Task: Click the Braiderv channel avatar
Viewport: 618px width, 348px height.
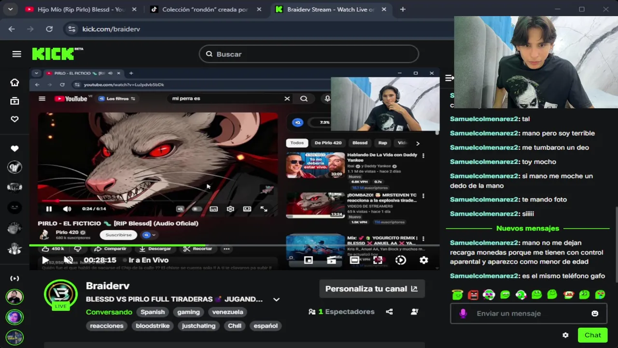Action: 61,295
